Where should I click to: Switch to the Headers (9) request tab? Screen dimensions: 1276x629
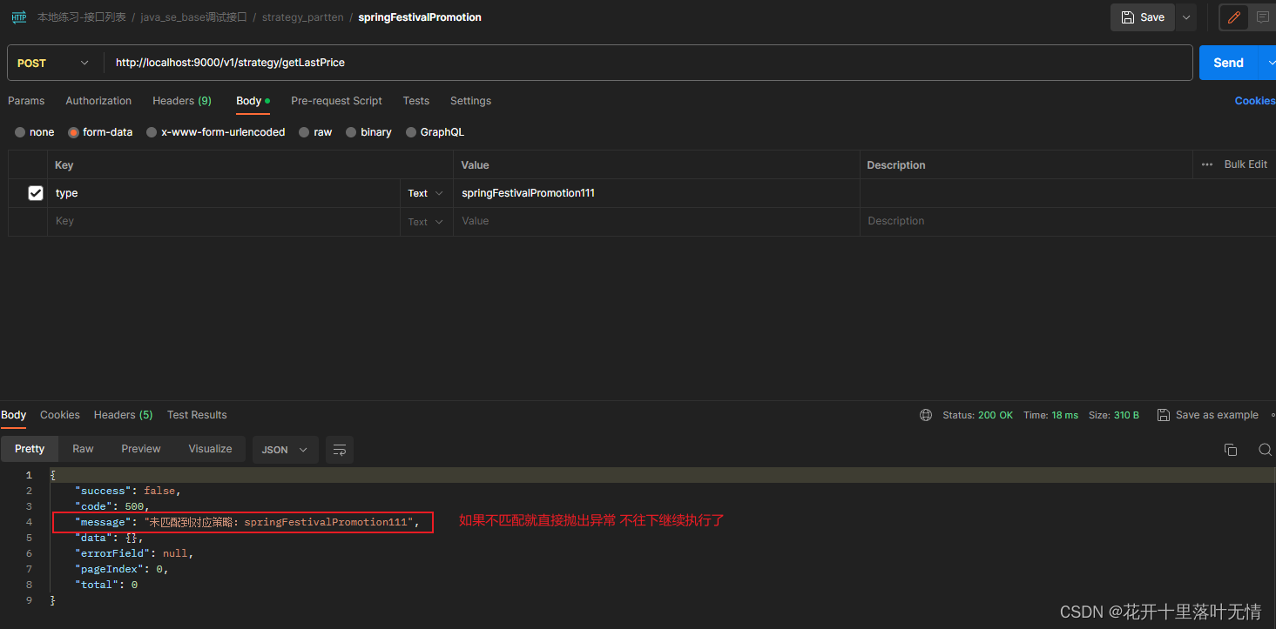(x=182, y=101)
